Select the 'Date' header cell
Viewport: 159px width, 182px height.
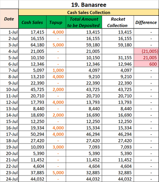[9, 19]
